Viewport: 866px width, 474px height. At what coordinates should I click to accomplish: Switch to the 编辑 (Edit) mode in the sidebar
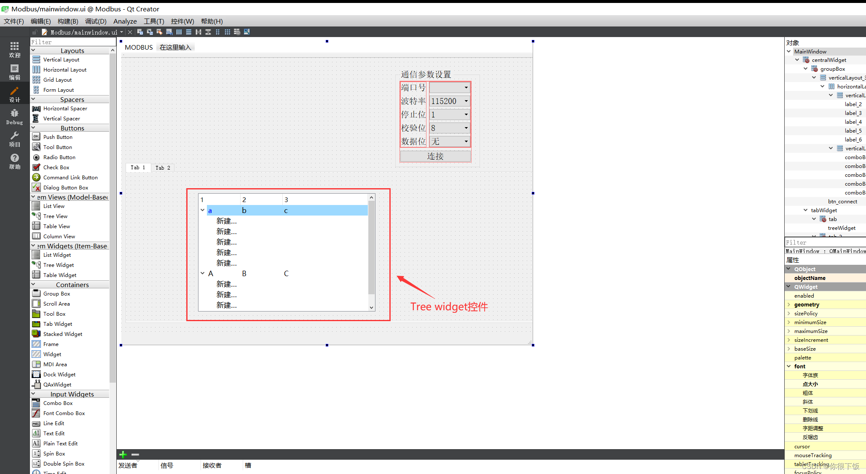point(14,72)
